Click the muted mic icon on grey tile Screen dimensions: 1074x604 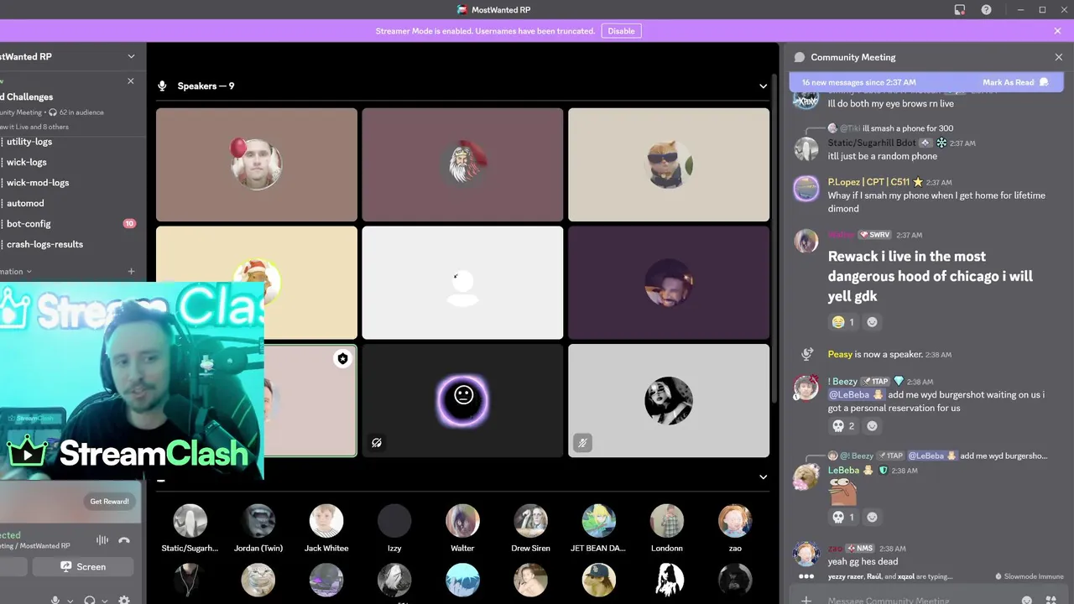(582, 443)
